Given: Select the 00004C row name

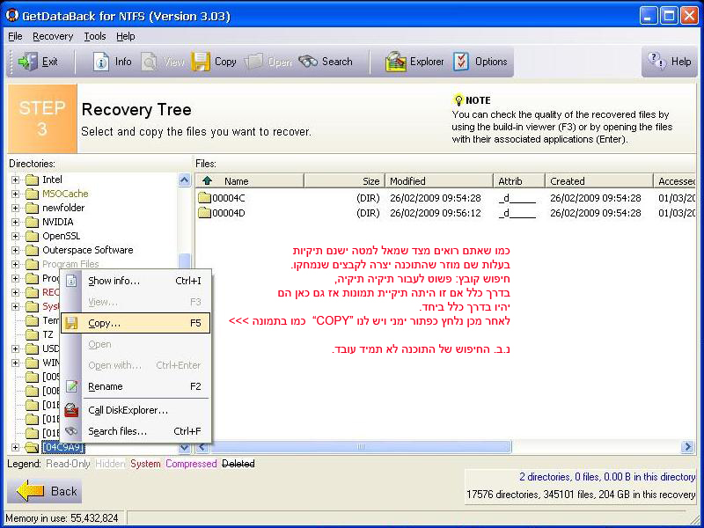Looking at the screenshot, I should [229, 198].
